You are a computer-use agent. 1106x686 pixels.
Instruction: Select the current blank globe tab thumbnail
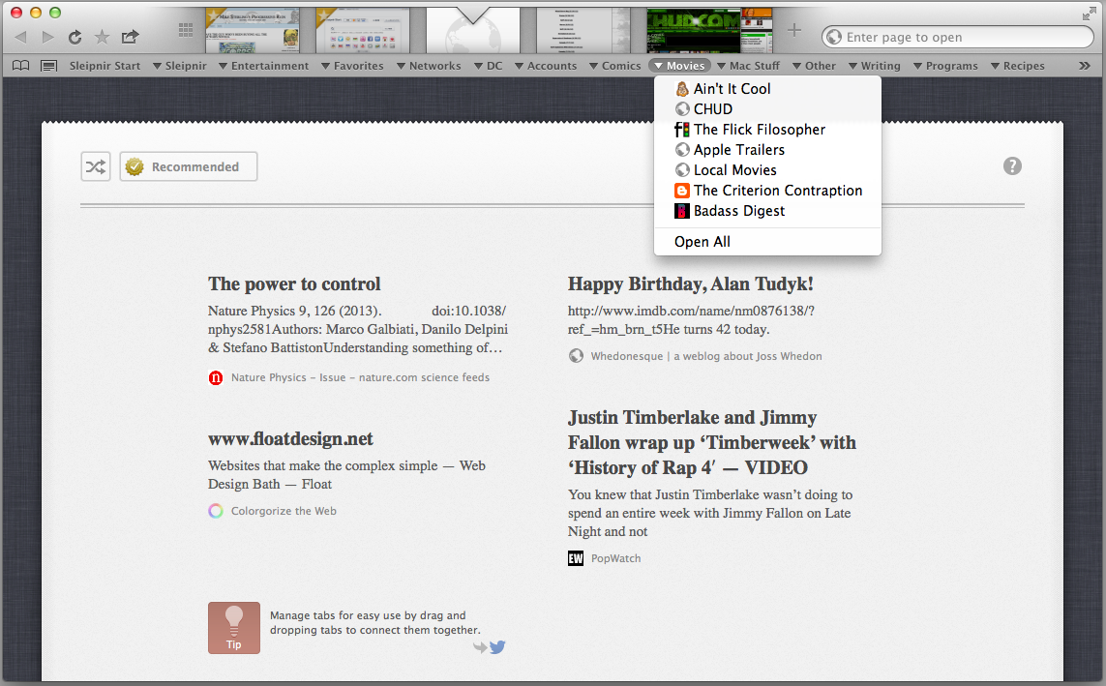[472, 30]
